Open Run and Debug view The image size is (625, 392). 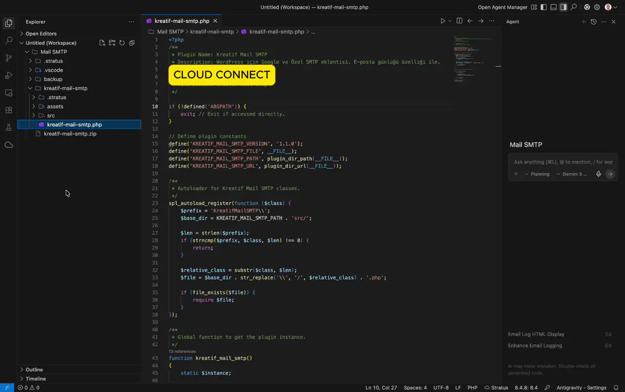[8, 76]
